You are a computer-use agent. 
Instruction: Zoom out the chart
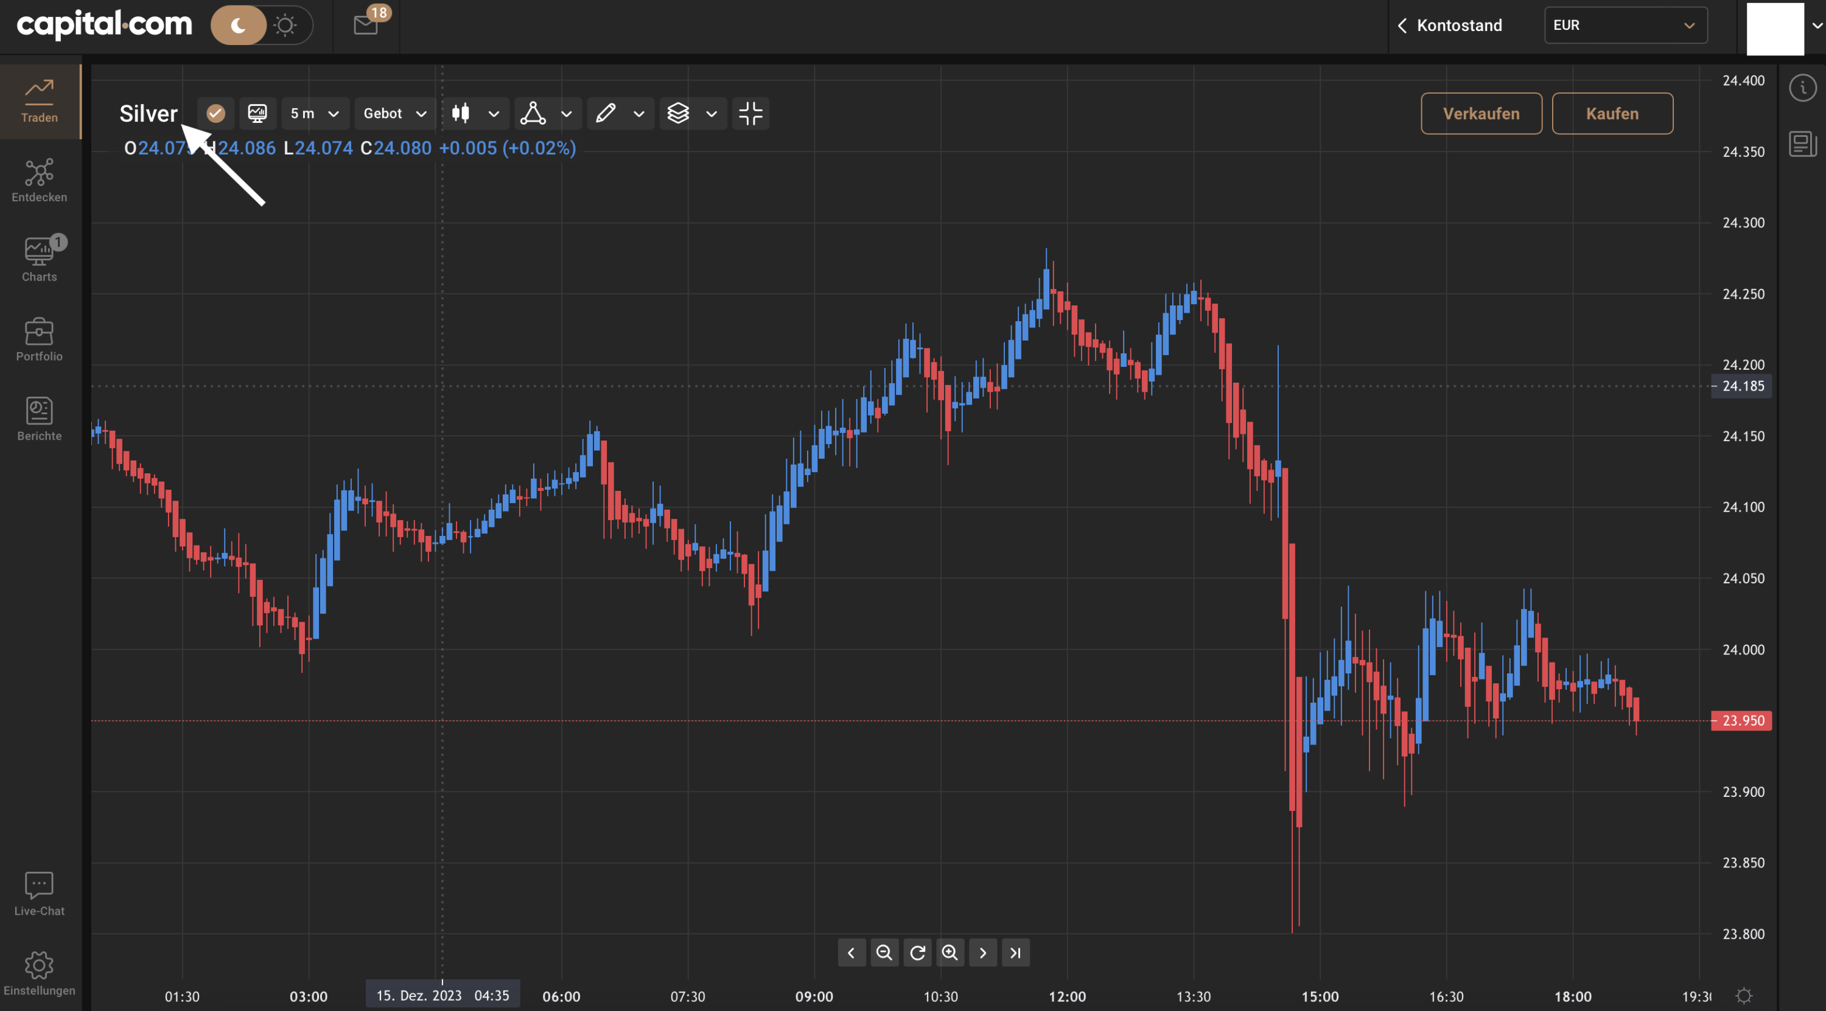[884, 952]
